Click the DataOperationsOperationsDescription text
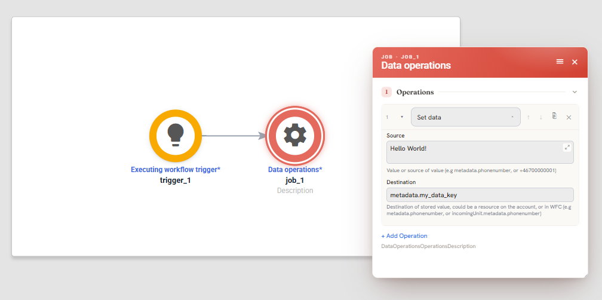Screen dimensions: 602x300 pos(428,246)
